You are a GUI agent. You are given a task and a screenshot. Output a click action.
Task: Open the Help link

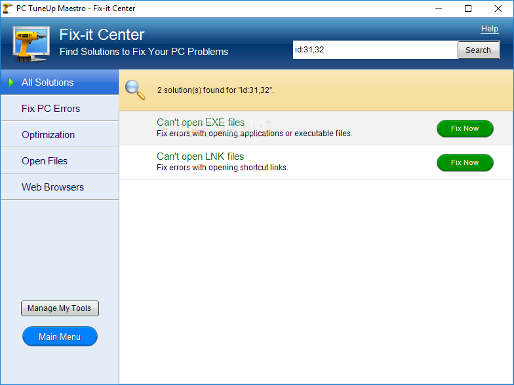point(489,29)
